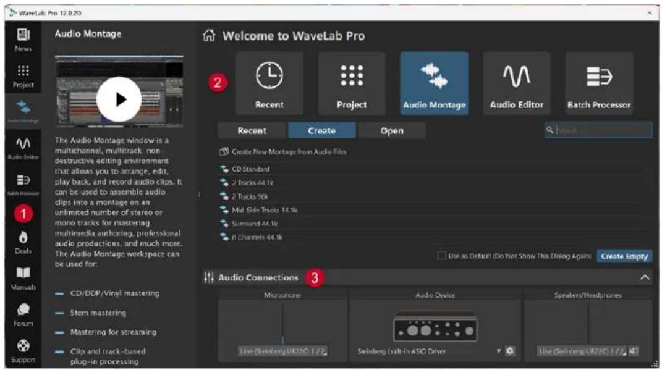Viewport: 662px width, 370px height.
Task: Open Batch Processor in the sidebar
Action: click(x=23, y=185)
